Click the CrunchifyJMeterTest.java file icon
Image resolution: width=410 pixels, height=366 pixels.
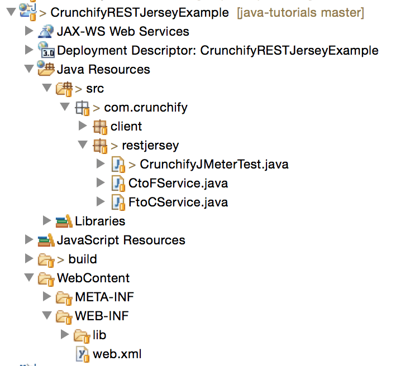[117, 164]
